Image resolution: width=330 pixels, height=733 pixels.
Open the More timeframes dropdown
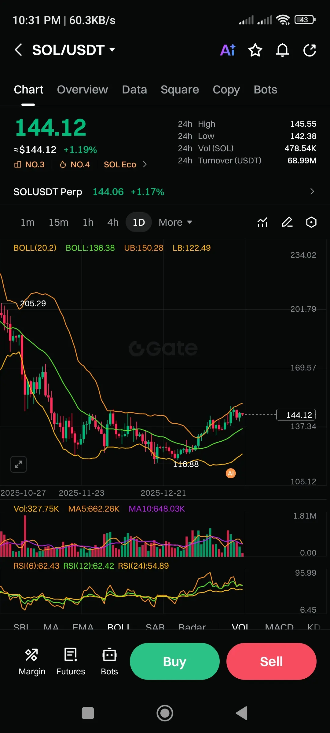coord(175,222)
